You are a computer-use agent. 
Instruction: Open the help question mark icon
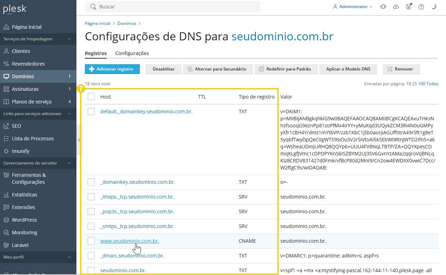point(421,7)
